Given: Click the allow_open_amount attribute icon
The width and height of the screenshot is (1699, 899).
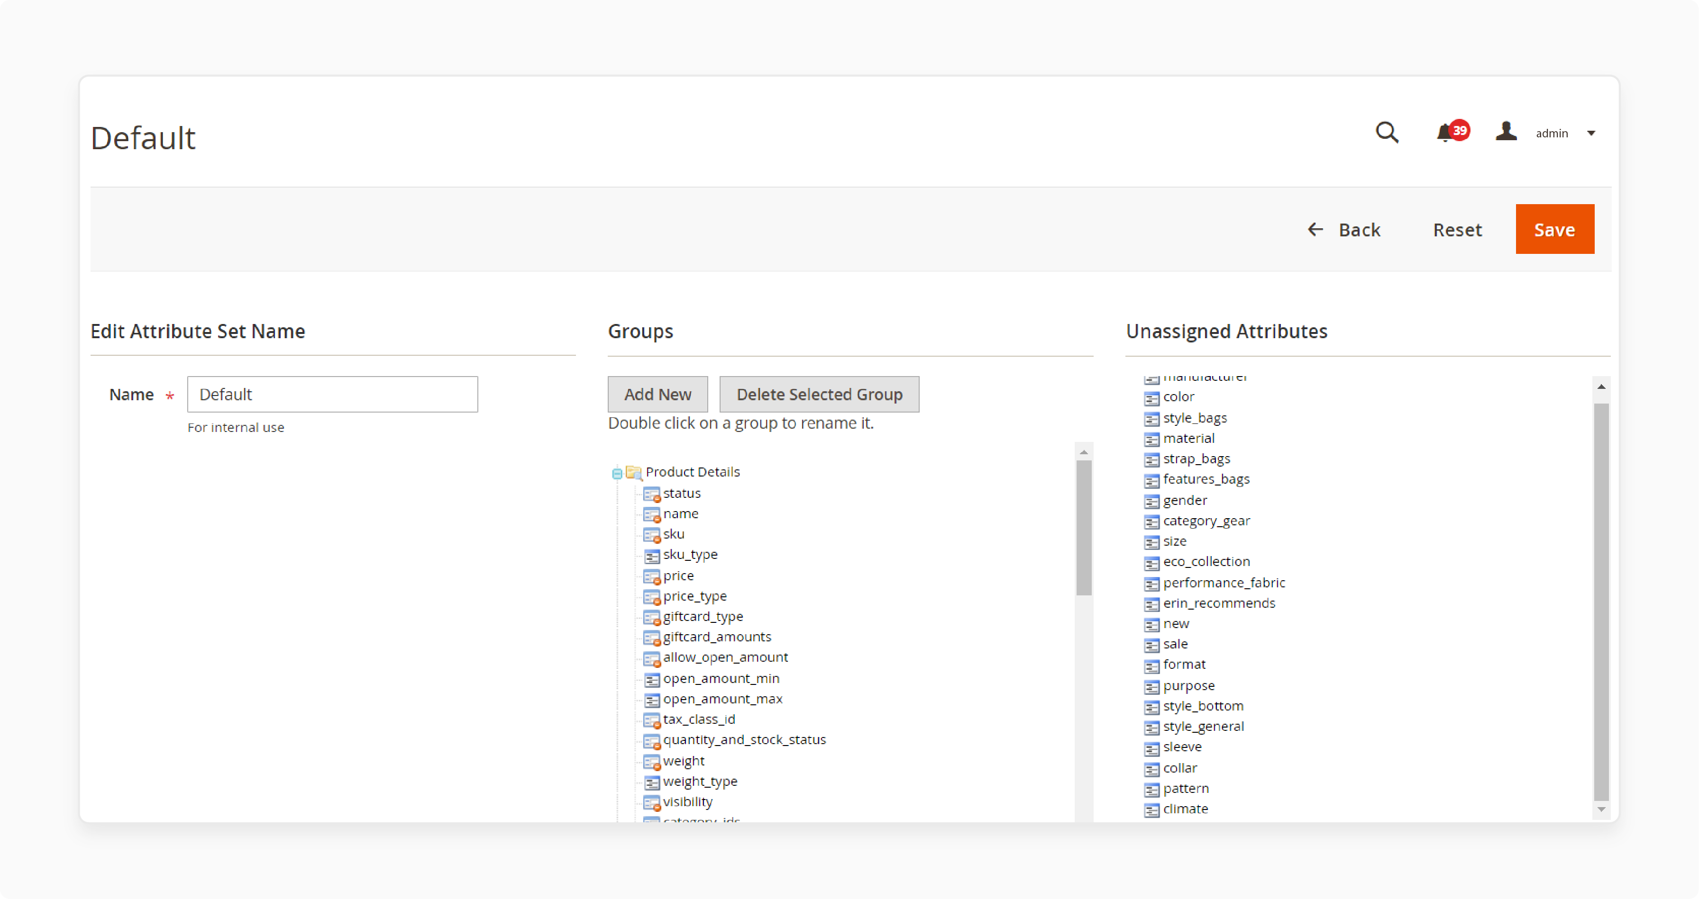Looking at the screenshot, I should [x=652, y=658].
